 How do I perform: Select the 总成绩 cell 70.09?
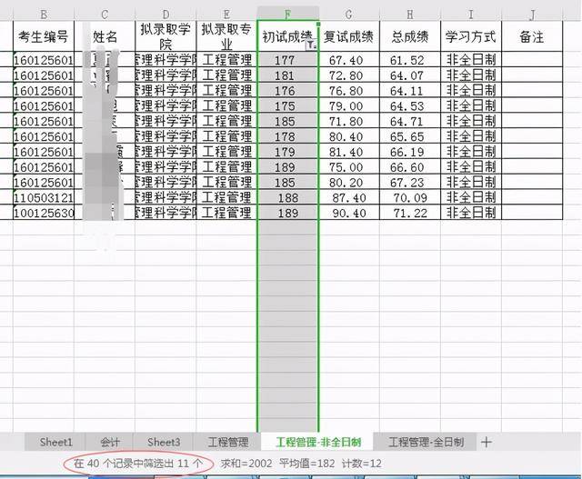[x=410, y=197]
